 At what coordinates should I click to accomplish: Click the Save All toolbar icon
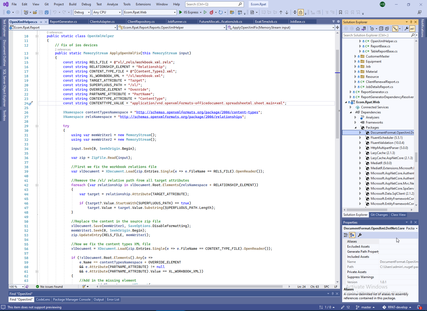tap(47, 12)
